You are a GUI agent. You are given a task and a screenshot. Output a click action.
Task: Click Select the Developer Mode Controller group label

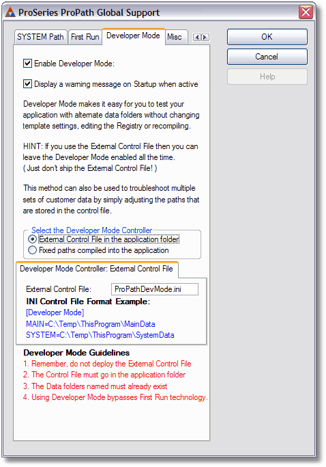(92, 230)
